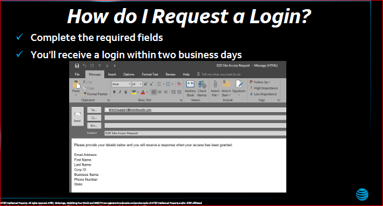Toggle Align Right paragraph alignment
383x206 pixels.
(x=166, y=92)
